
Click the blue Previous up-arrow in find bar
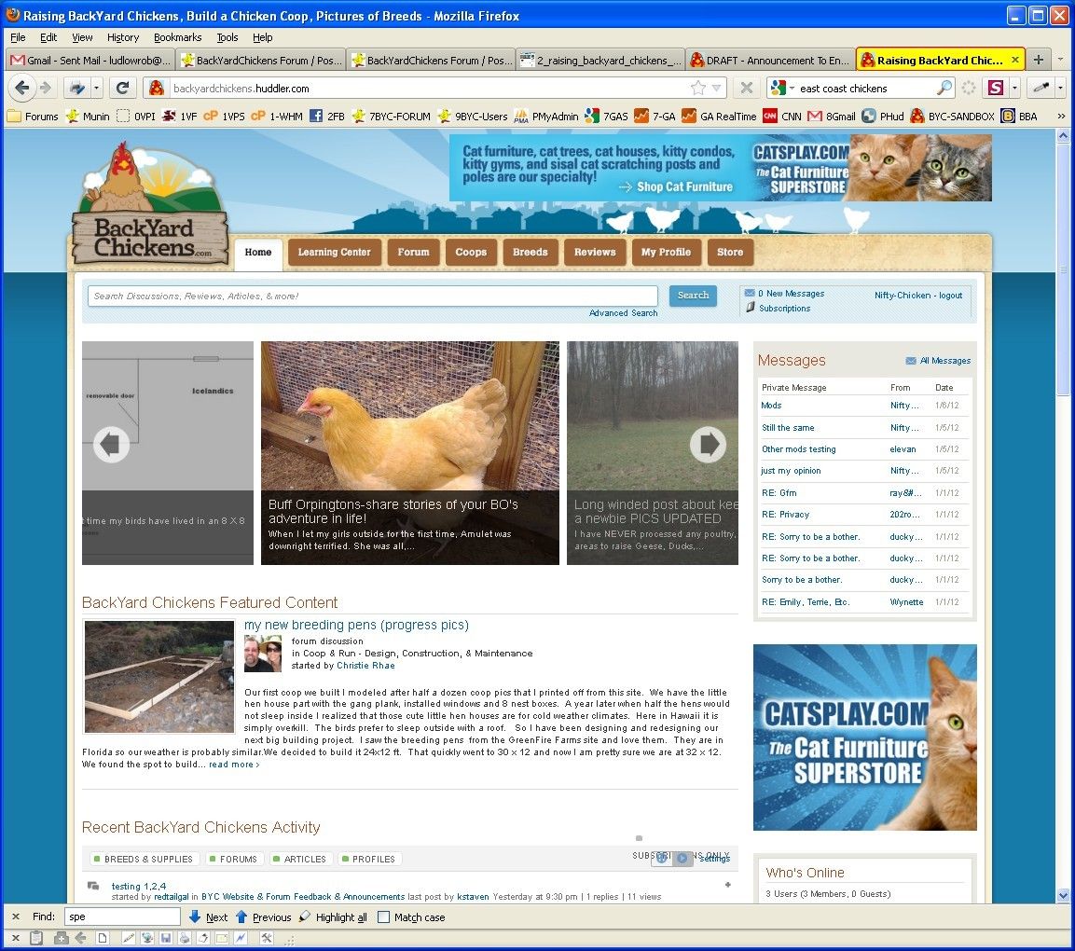pyautogui.click(x=241, y=917)
